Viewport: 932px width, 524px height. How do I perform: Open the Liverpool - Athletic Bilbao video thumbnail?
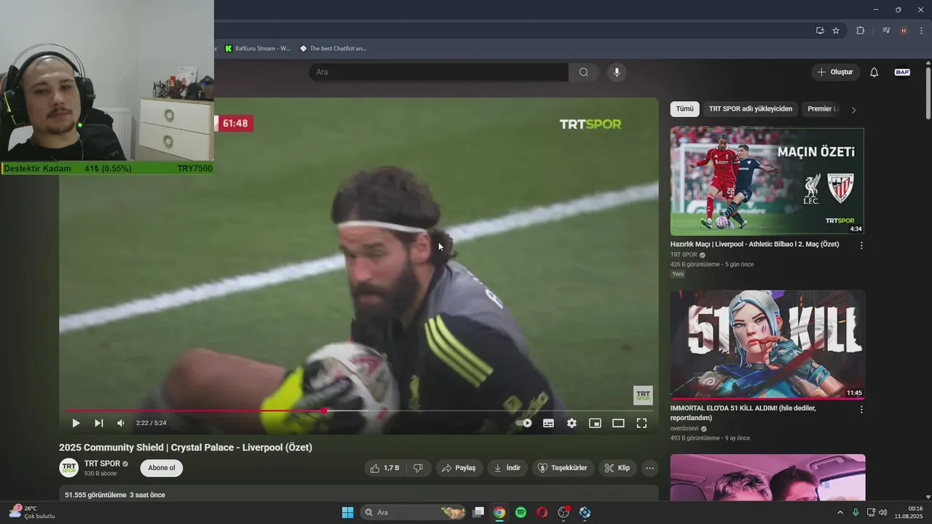[x=767, y=180]
